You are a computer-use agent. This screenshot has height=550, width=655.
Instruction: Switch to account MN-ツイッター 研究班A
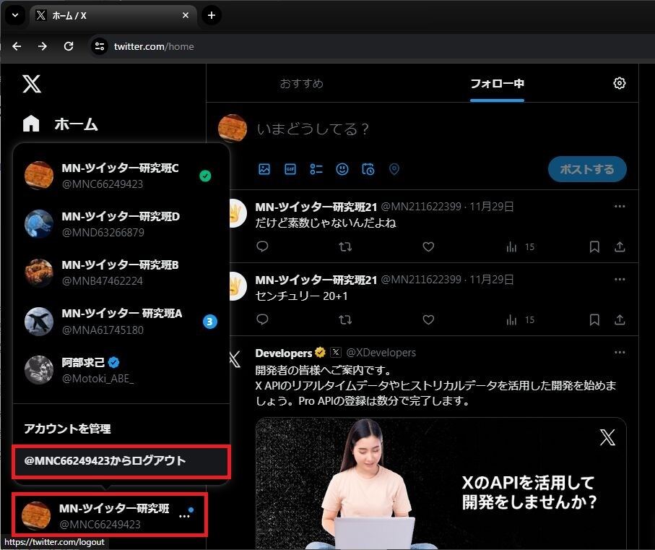121,322
